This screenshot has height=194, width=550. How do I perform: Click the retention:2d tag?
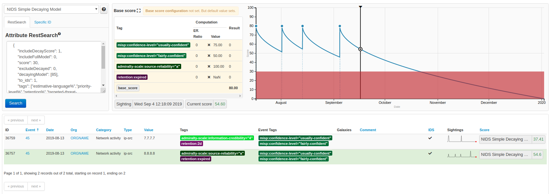[x=192, y=144]
